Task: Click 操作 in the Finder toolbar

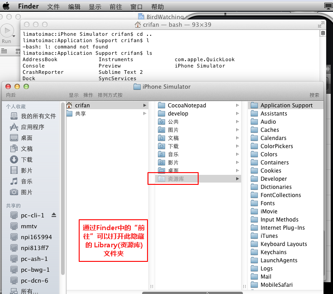Action: coord(88,95)
